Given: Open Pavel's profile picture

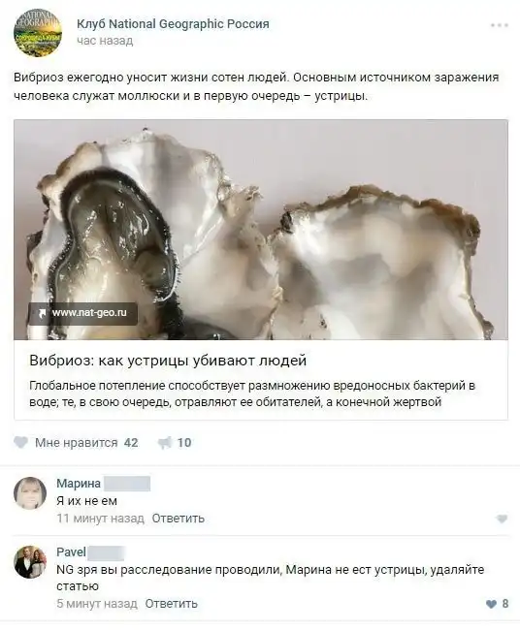Looking at the screenshot, I should click(30, 562).
